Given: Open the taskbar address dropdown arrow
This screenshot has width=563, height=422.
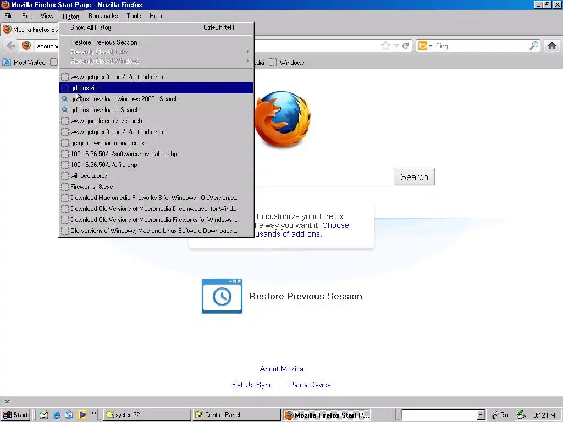Looking at the screenshot, I should pyautogui.click(x=481, y=415).
